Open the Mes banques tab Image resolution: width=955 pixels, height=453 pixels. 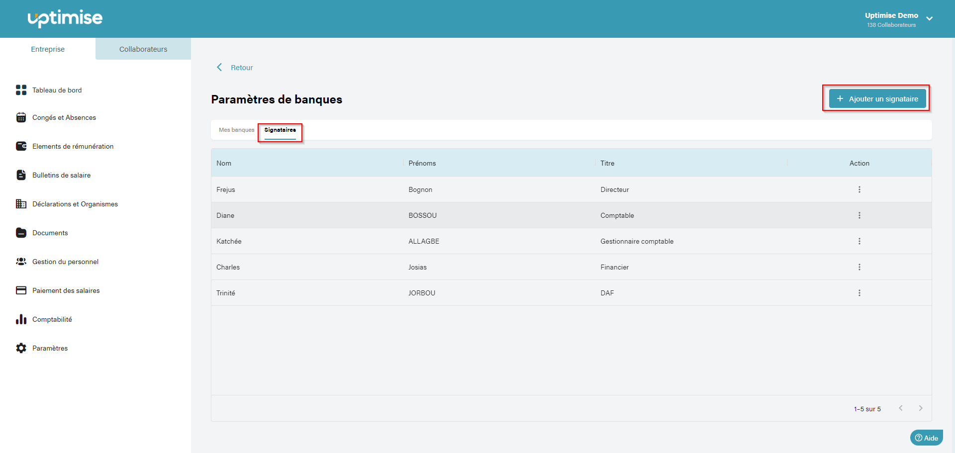point(236,130)
